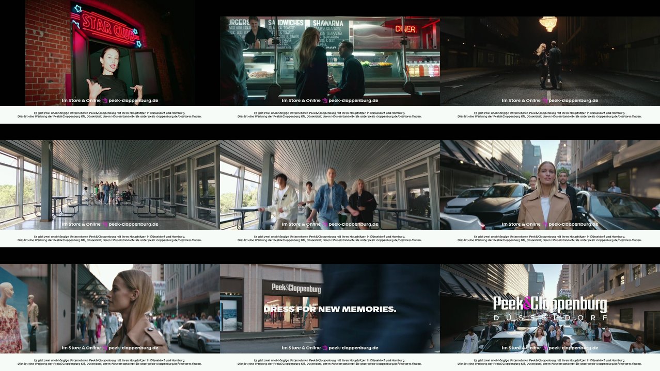Click the large Peek&Cloppenburg end logo
This screenshot has height=371, width=660.
(550, 303)
